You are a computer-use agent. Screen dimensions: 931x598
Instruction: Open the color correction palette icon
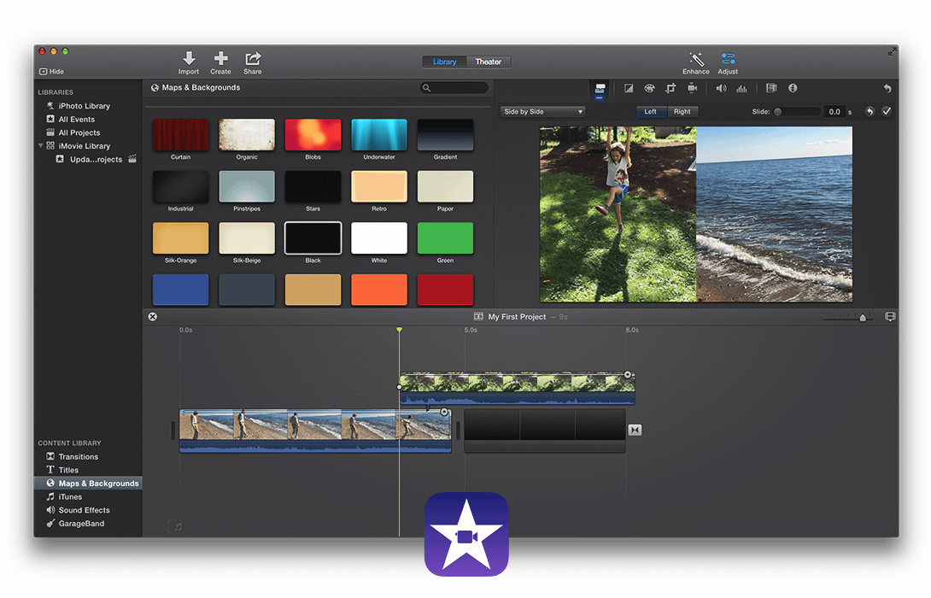tap(649, 89)
